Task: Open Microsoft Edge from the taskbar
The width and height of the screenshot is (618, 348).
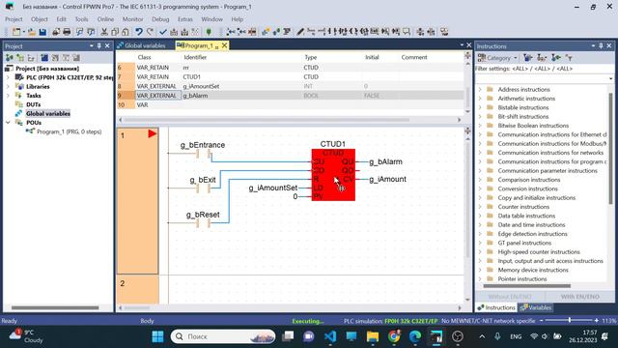Action: [414, 336]
